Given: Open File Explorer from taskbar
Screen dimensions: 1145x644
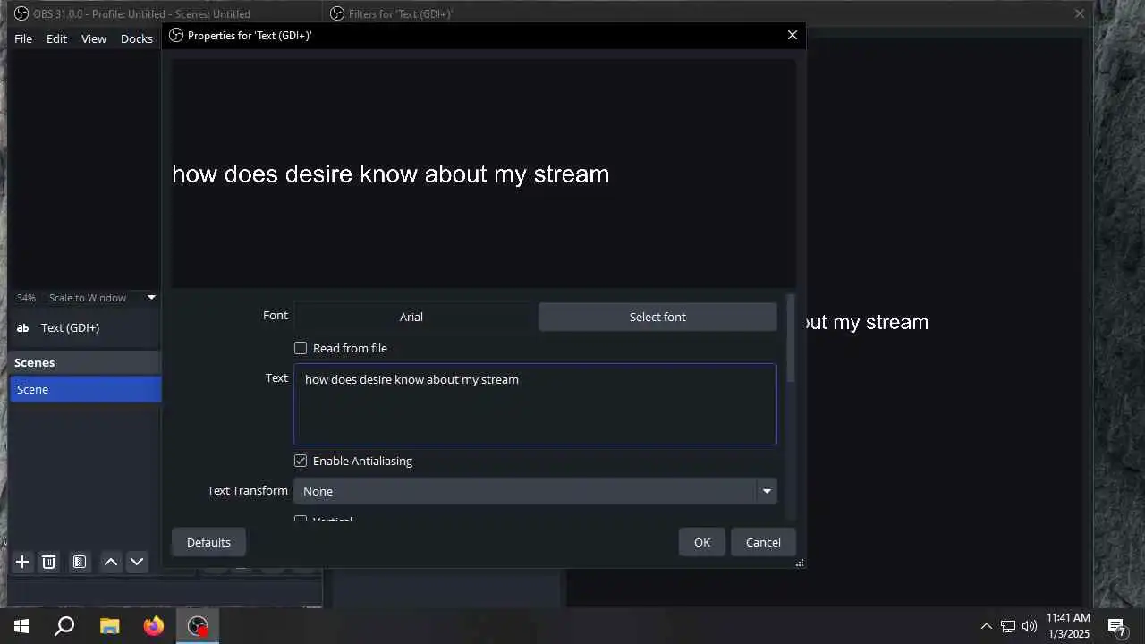Looking at the screenshot, I should 109,626.
